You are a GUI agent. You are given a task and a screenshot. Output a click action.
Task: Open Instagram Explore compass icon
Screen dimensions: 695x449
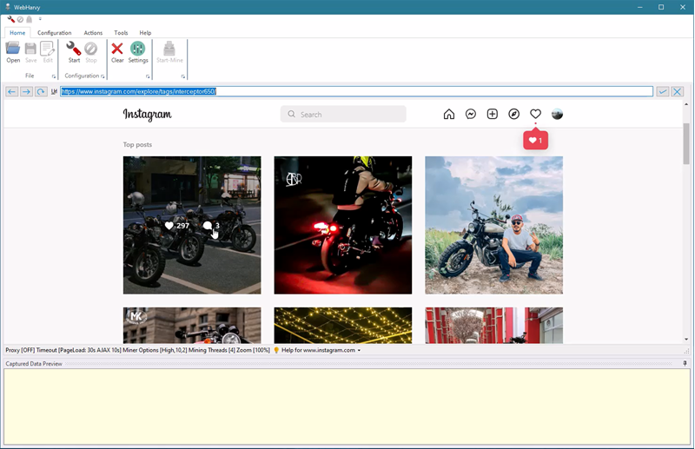[514, 115]
